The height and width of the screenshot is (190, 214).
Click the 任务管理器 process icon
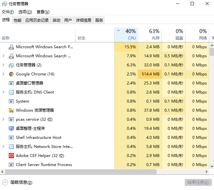point(11,65)
